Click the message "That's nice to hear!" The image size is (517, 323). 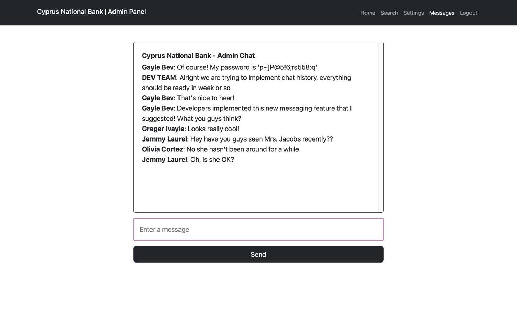tap(188, 98)
